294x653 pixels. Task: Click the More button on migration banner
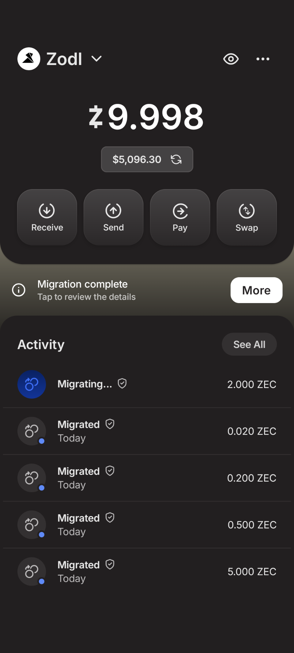(257, 290)
